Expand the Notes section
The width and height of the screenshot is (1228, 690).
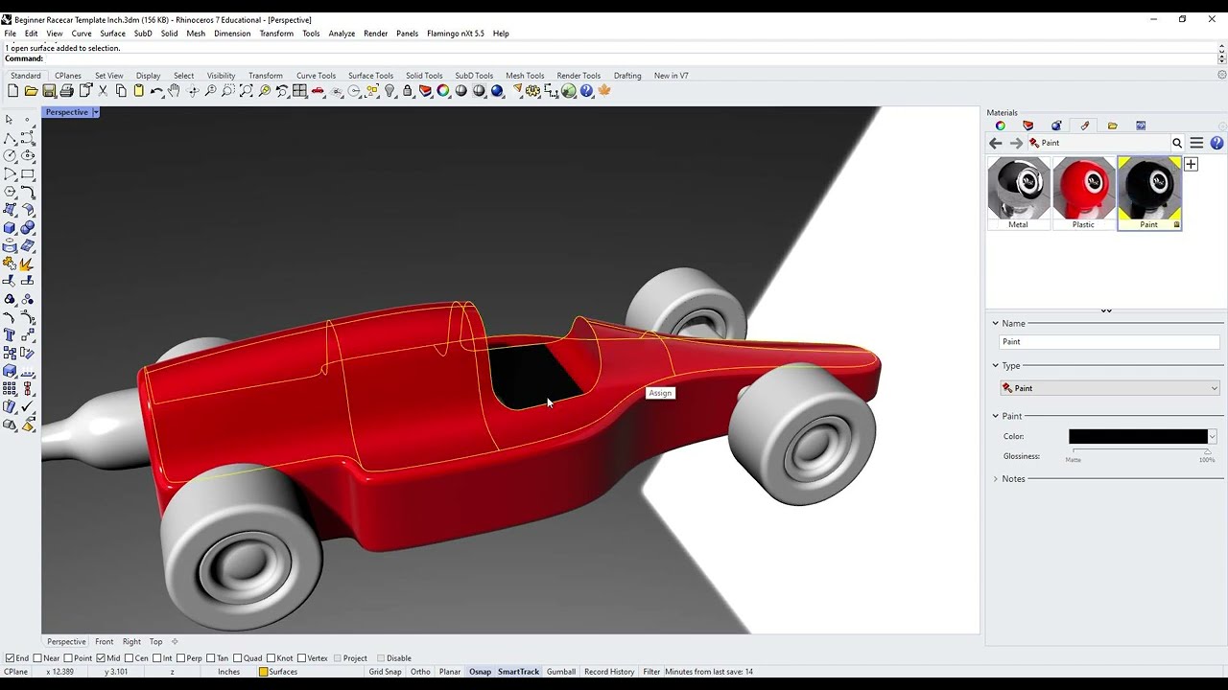pos(995,479)
